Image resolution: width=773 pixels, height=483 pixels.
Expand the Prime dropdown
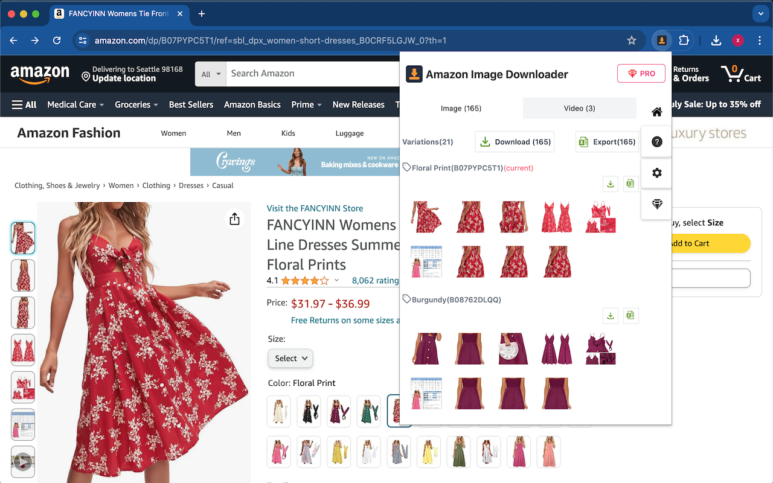click(307, 104)
